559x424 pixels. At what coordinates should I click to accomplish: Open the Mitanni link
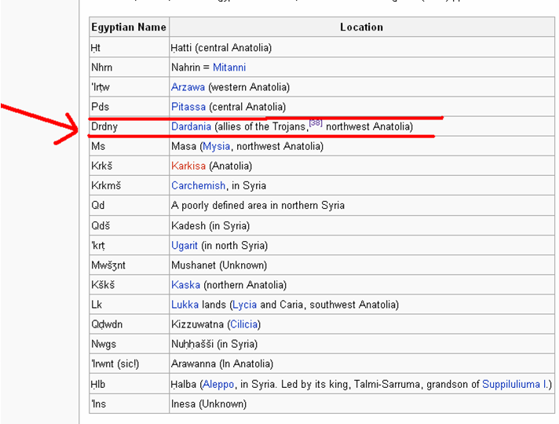[229, 67]
